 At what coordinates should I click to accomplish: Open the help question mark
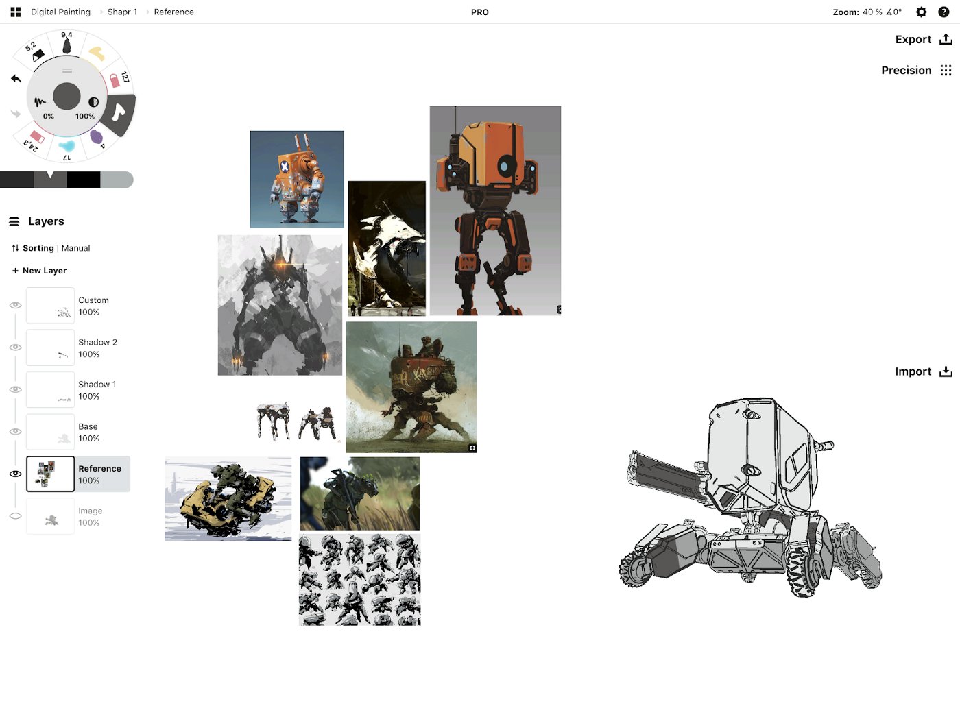(944, 12)
